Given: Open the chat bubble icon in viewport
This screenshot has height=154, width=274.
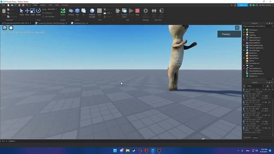Looking at the screenshot, I should pyautogui.click(x=11, y=28).
